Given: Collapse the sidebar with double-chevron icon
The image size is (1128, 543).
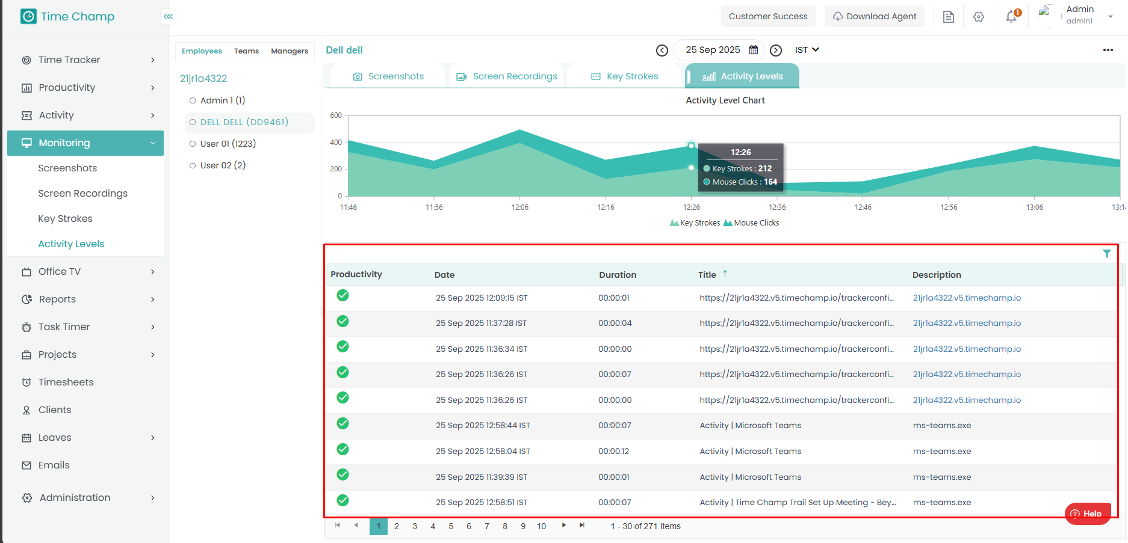Looking at the screenshot, I should point(168,16).
